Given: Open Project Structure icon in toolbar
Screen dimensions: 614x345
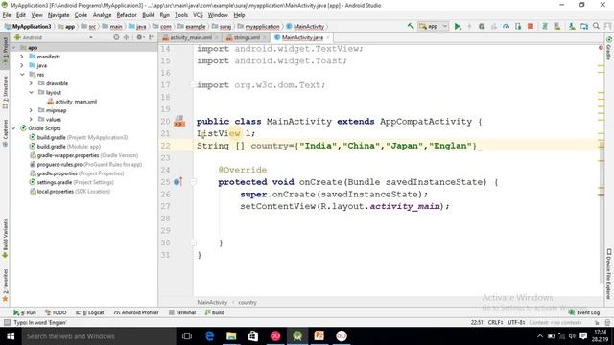Looking at the screenshot, I should point(584,26).
